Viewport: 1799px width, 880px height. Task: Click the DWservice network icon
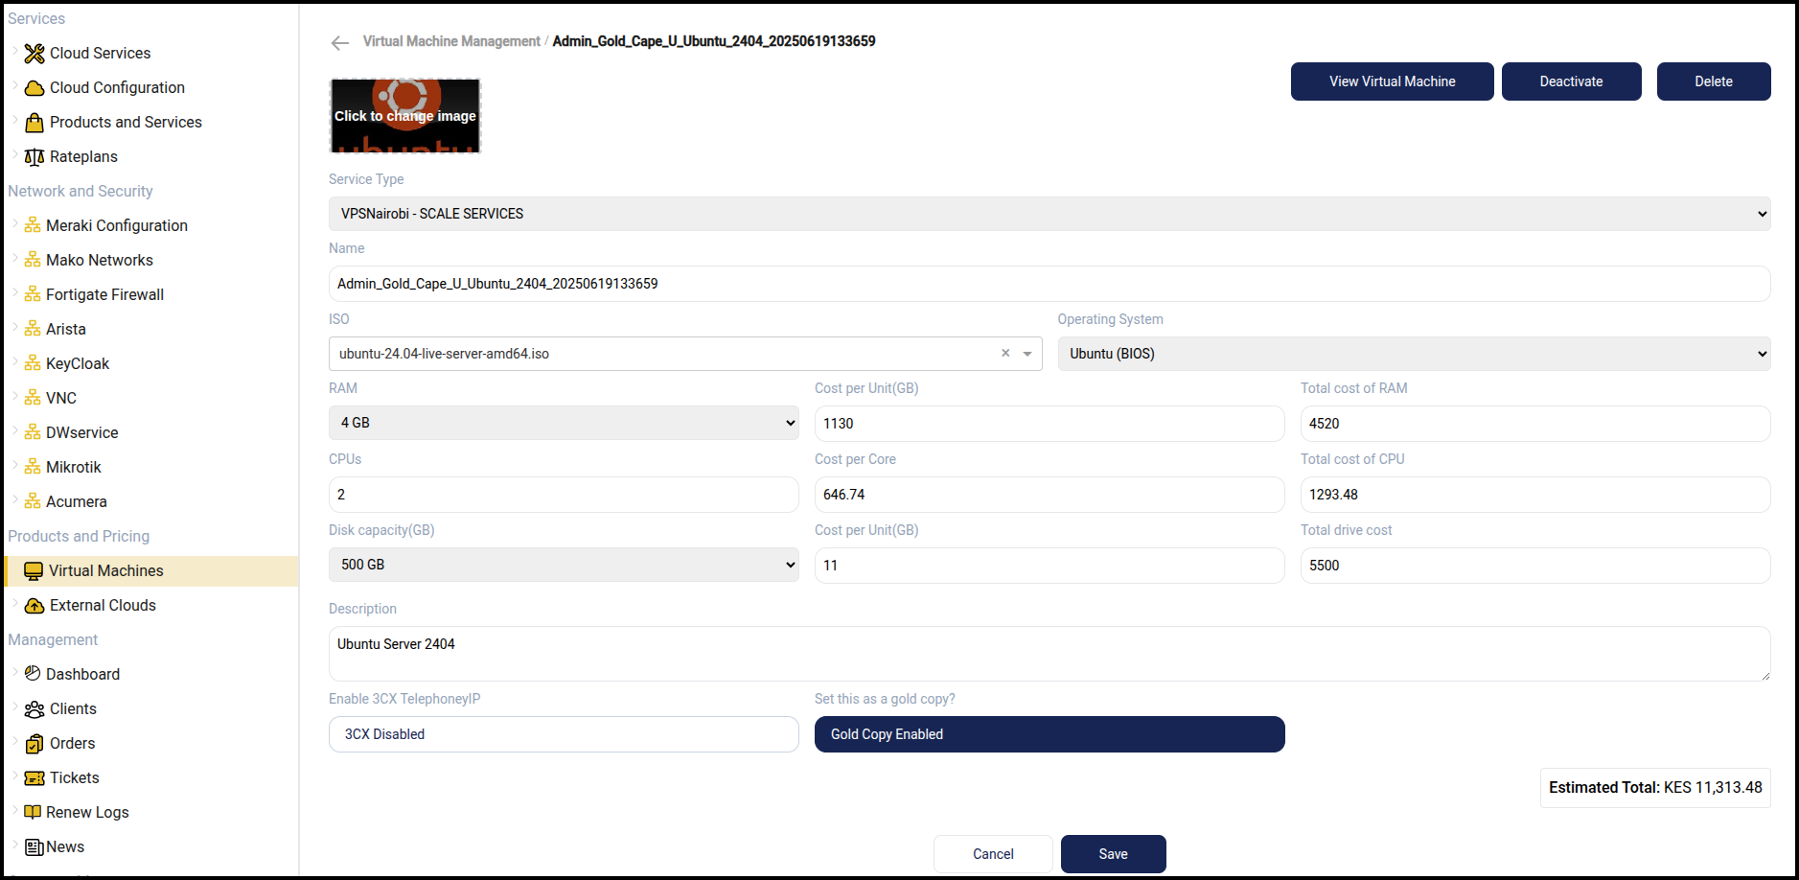(x=33, y=433)
